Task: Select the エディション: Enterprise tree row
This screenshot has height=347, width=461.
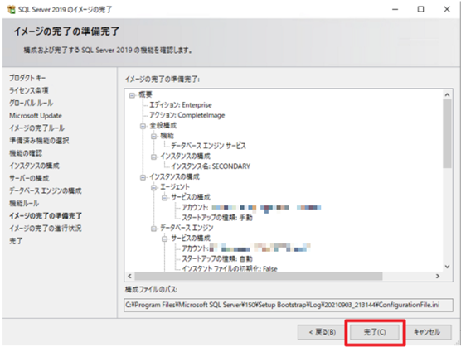Action: (x=181, y=105)
